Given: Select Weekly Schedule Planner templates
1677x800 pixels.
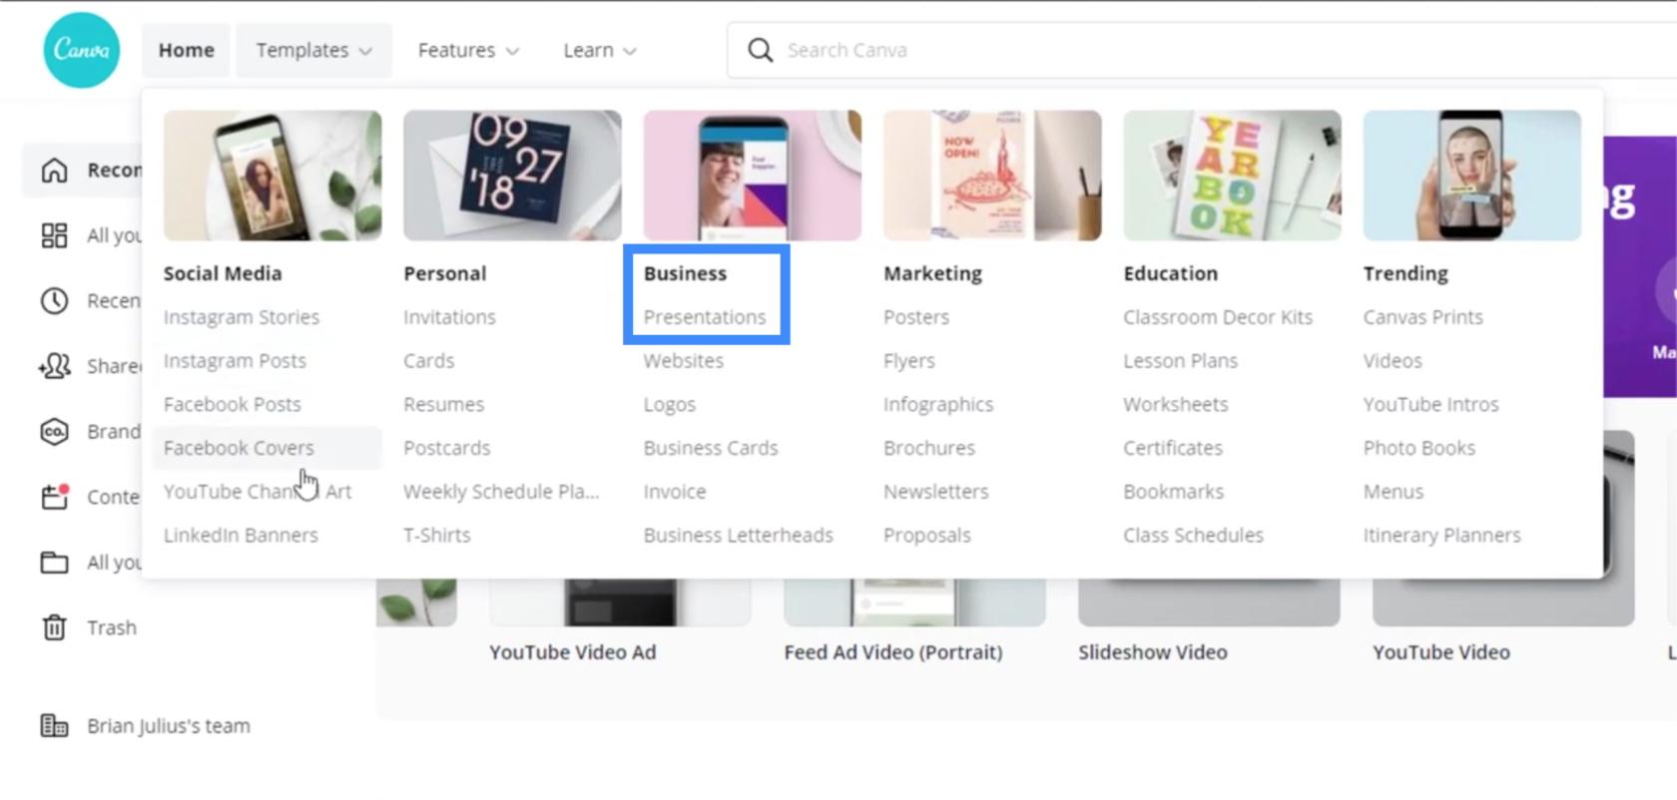Looking at the screenshot, I should [x=501, y=492].
